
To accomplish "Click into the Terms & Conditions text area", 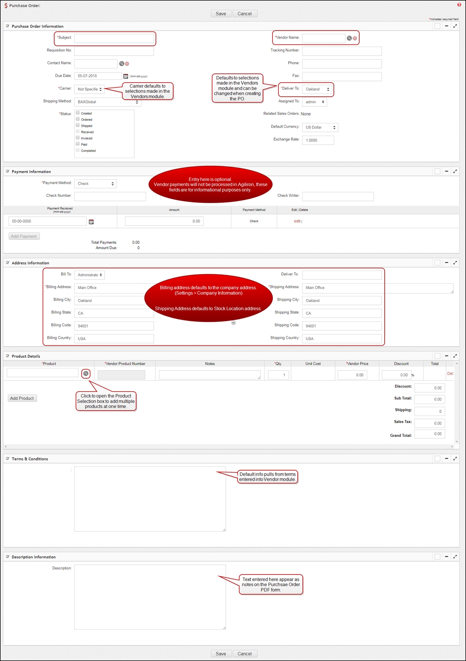I will (150, 499).
